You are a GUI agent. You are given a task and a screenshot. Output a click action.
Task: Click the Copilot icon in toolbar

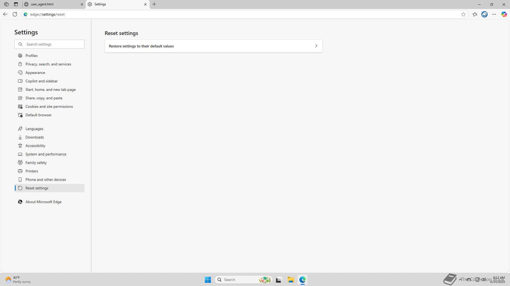tap(504, 14)
